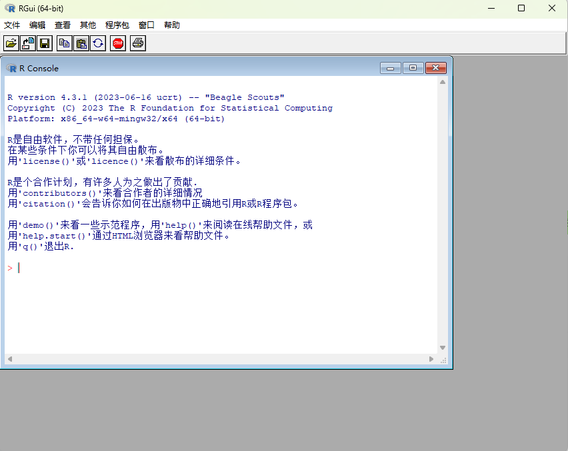Click console horizontal scrollbar left arrow
The image size is (568, 451).
[x=10, y=359]
